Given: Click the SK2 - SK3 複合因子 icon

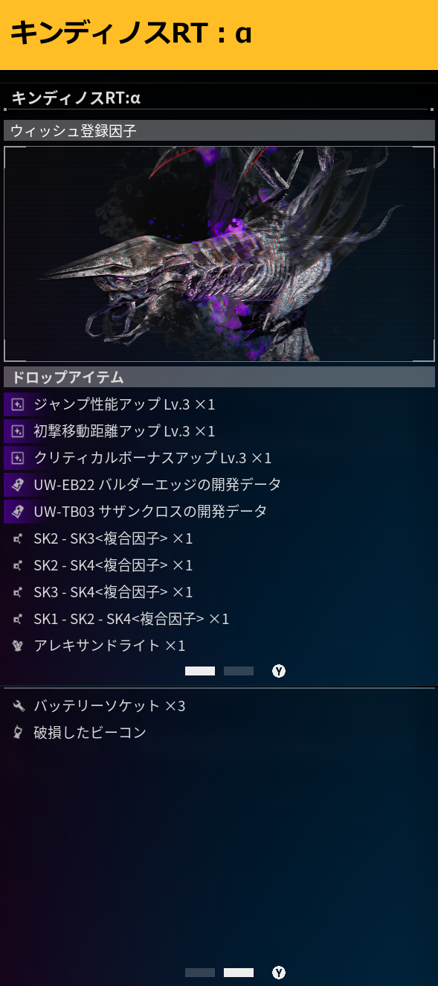Looking at the screenshot, I should point(18,538).
